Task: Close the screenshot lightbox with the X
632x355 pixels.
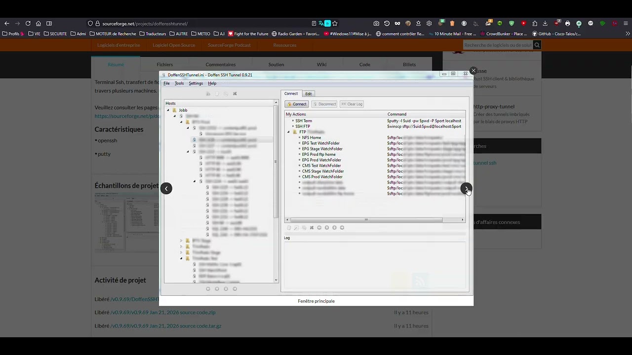Action: pyautogui.click(x=473, y=71)
